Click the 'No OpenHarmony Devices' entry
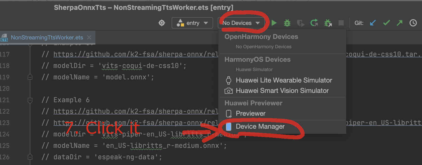Screen dimensions: 422x165 pos(264,47)
